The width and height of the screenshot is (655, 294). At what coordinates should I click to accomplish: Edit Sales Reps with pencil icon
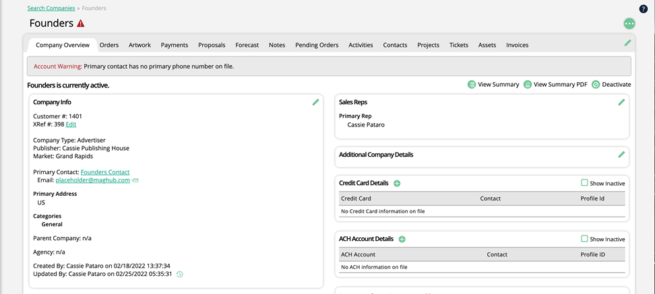[621, 102]
